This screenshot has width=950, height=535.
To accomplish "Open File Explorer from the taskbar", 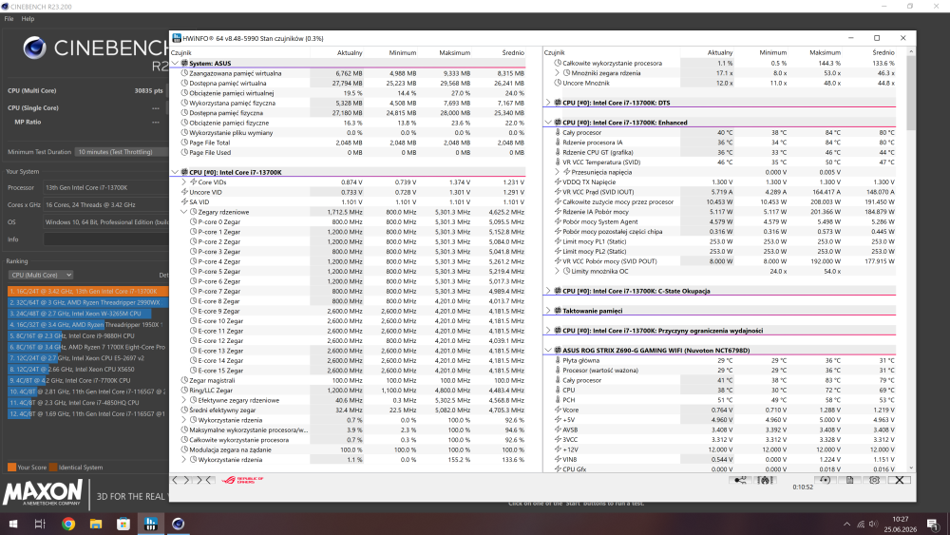I will [x=96, y=525].
